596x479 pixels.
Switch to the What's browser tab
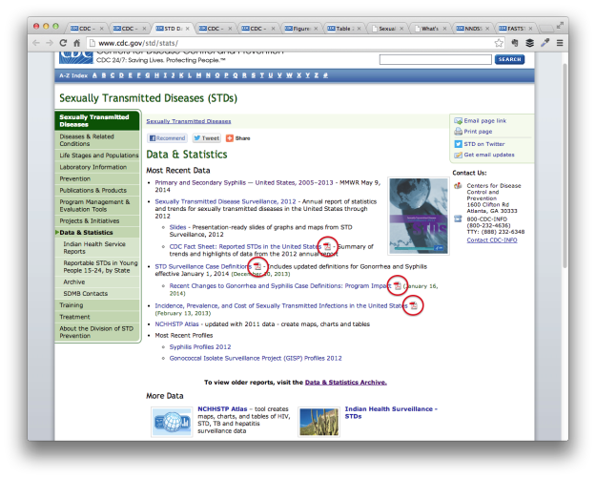430,29
